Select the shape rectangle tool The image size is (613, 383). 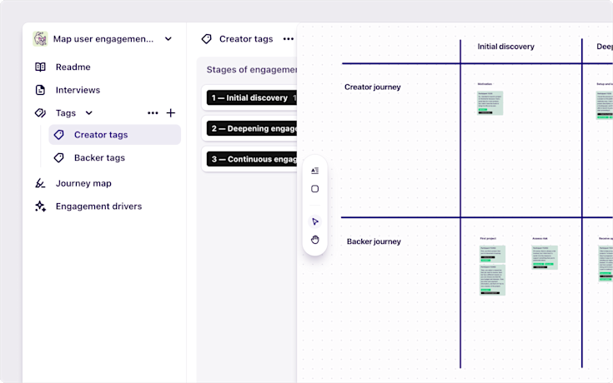[x=314, y=189]
